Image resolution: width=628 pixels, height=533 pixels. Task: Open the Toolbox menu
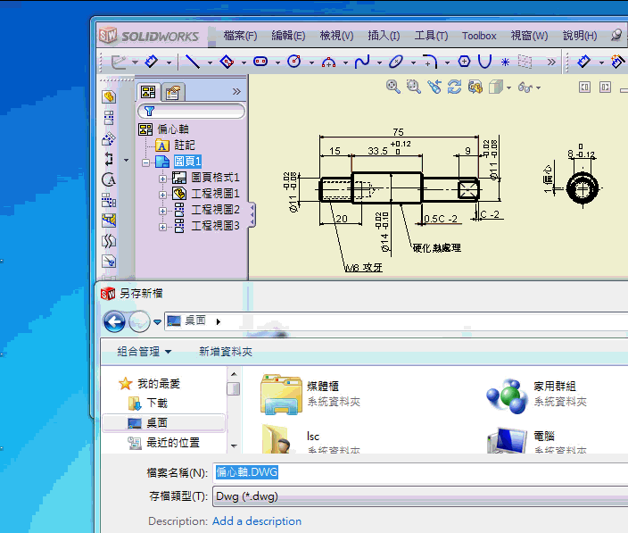tap(479, 36)
